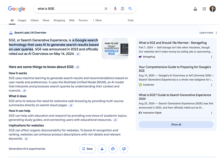Open Google Lens image search icon
The image size is (220, 158).
(x=123, y=9)
